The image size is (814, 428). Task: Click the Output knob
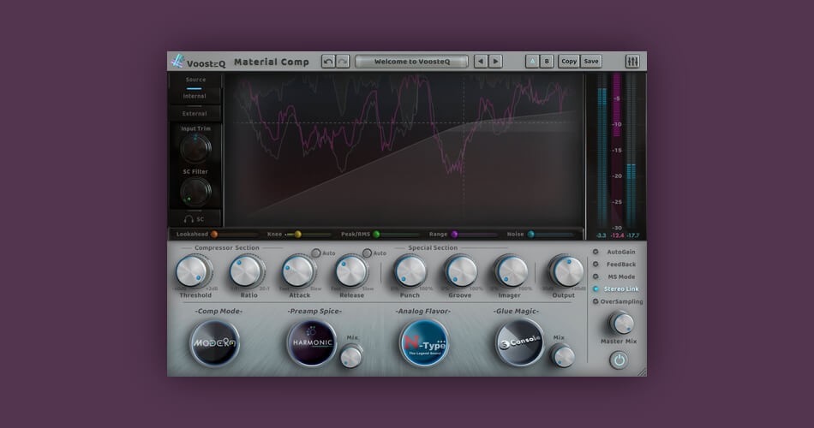point(566,271)
